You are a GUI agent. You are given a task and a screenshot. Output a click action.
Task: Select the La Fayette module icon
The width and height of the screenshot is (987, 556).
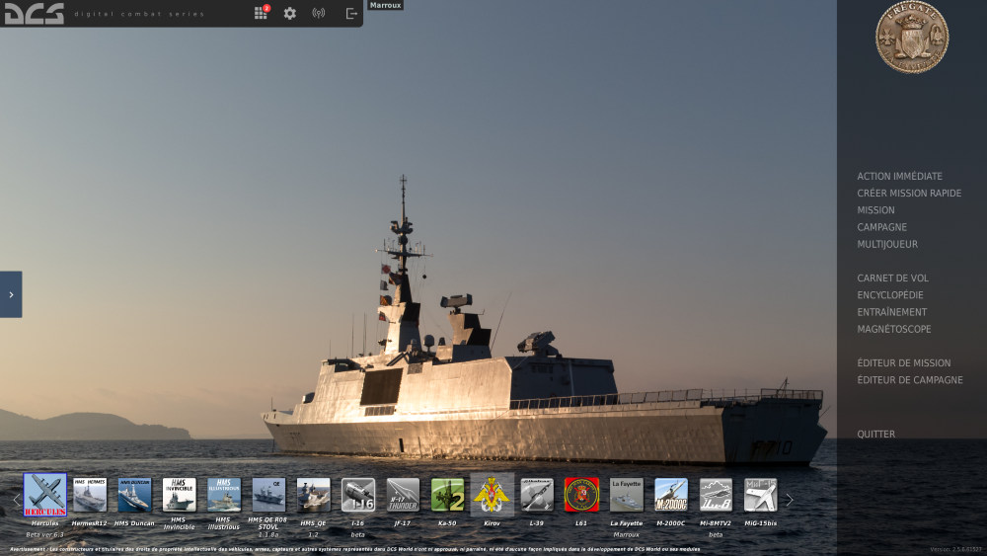point(626,495)
